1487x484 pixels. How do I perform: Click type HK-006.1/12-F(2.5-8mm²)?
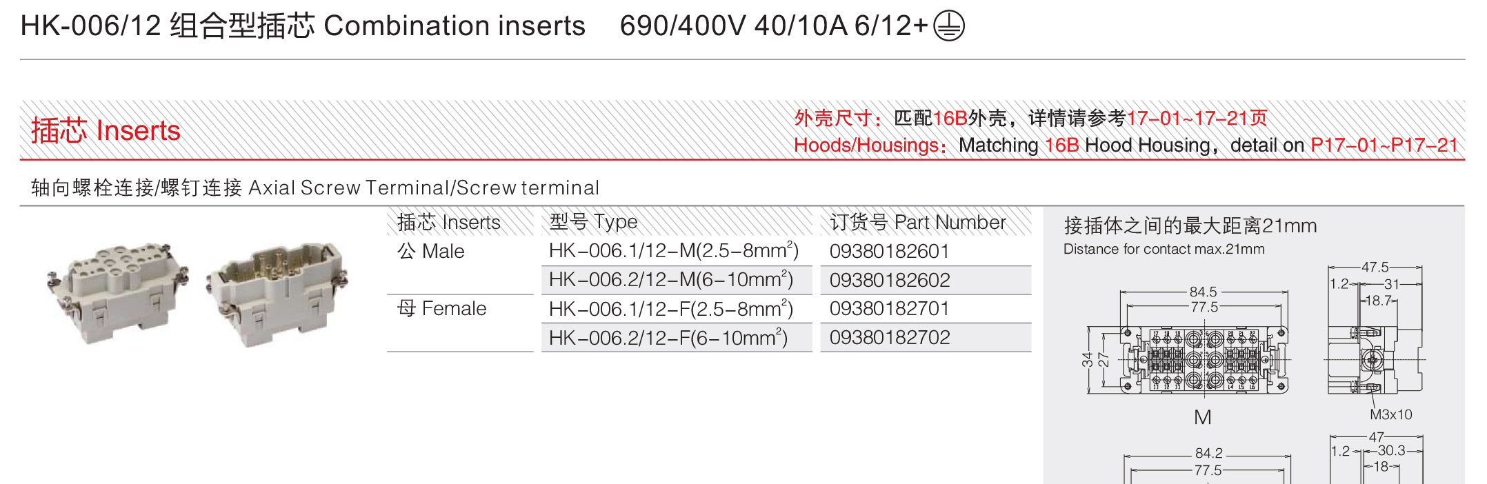point(671,308)
